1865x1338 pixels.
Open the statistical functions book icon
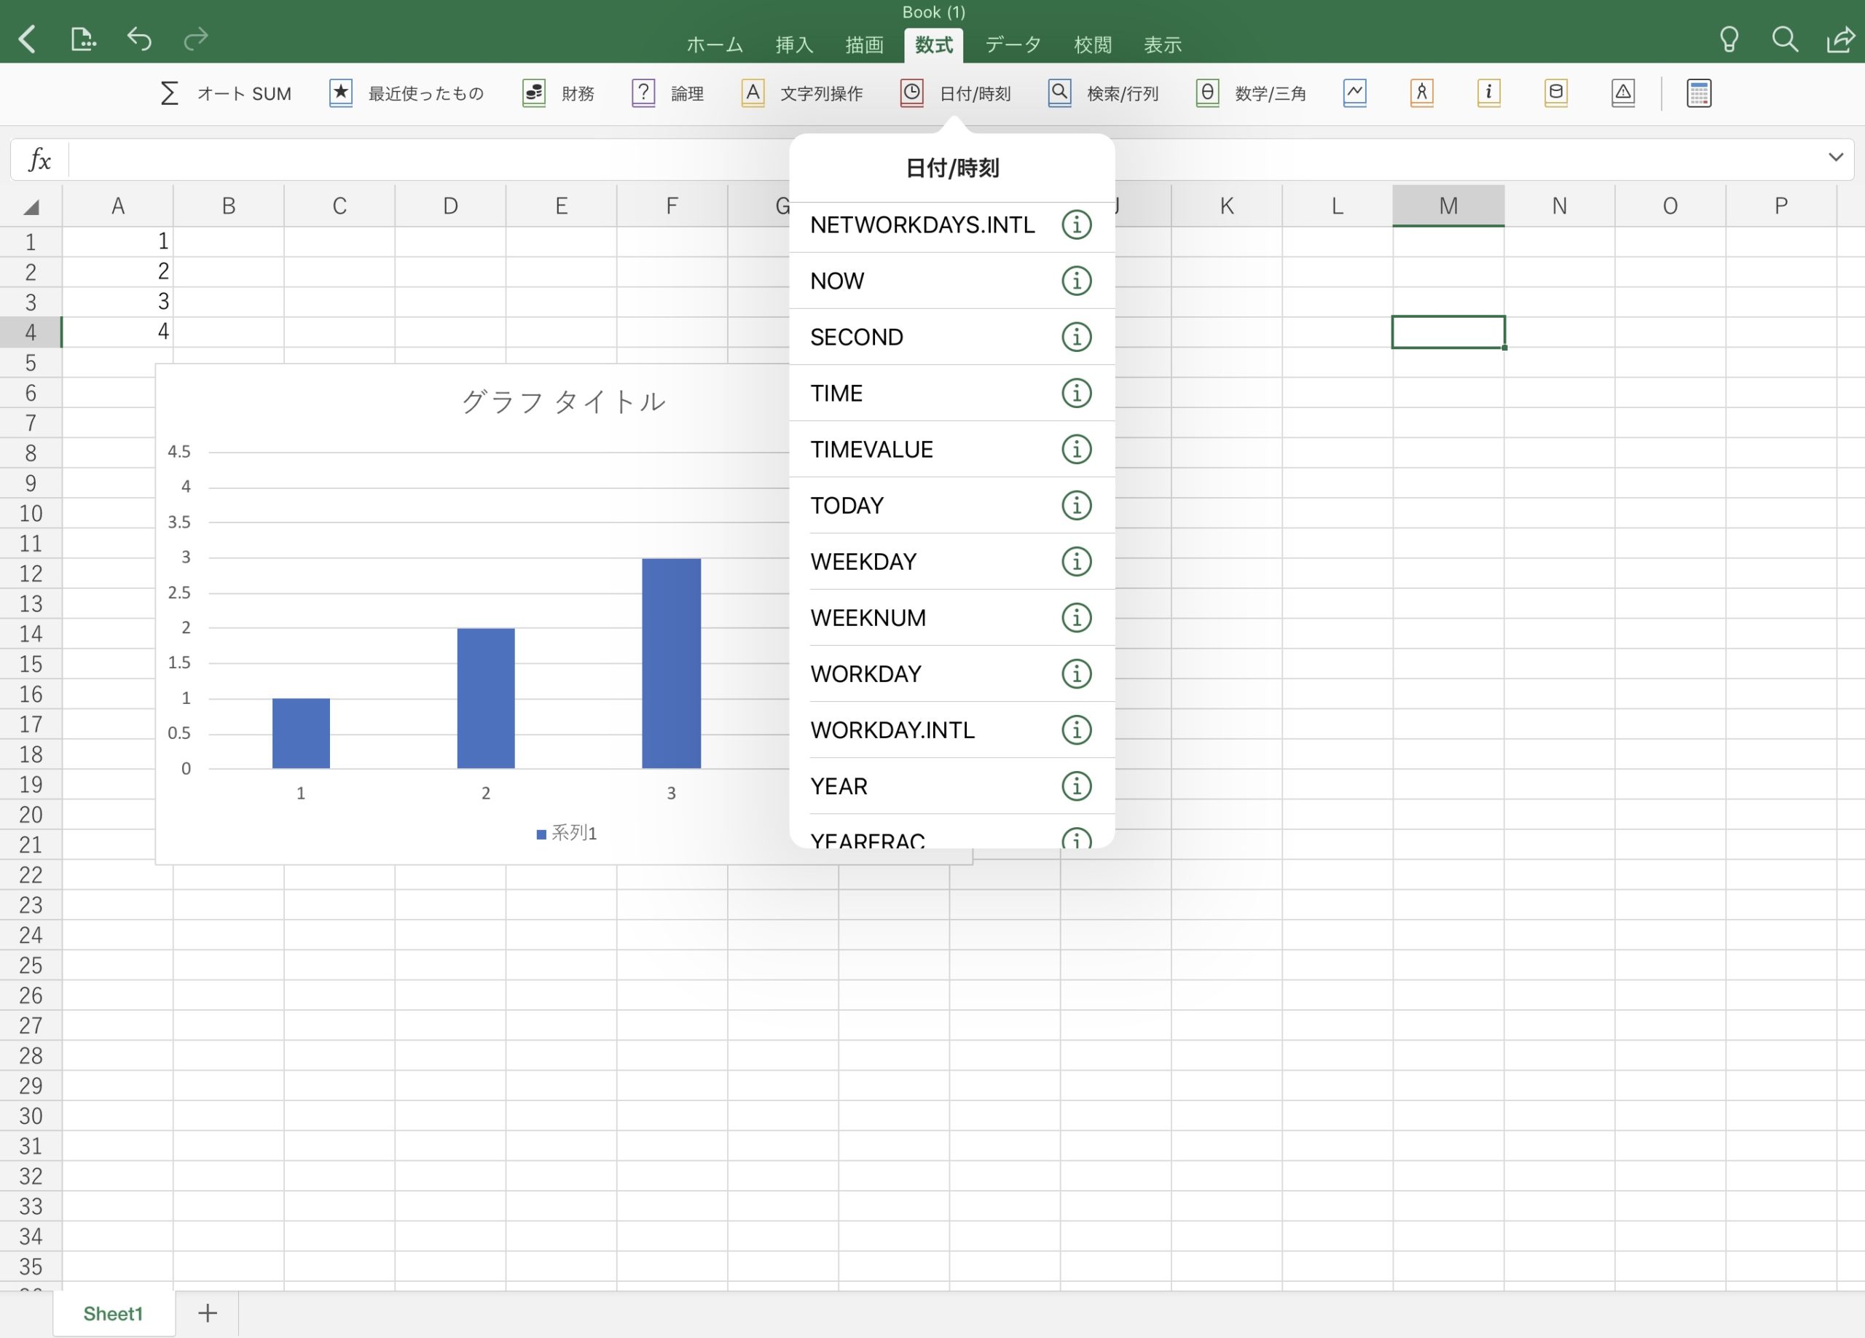(1355, 93)
